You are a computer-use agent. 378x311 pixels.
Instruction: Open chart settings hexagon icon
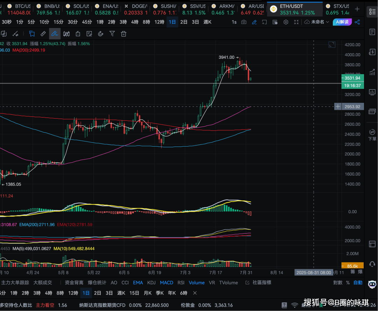click(x=286, y=22)
